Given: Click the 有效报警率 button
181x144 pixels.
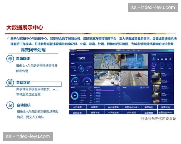Looking at the screenshot, I should (113, 107).
